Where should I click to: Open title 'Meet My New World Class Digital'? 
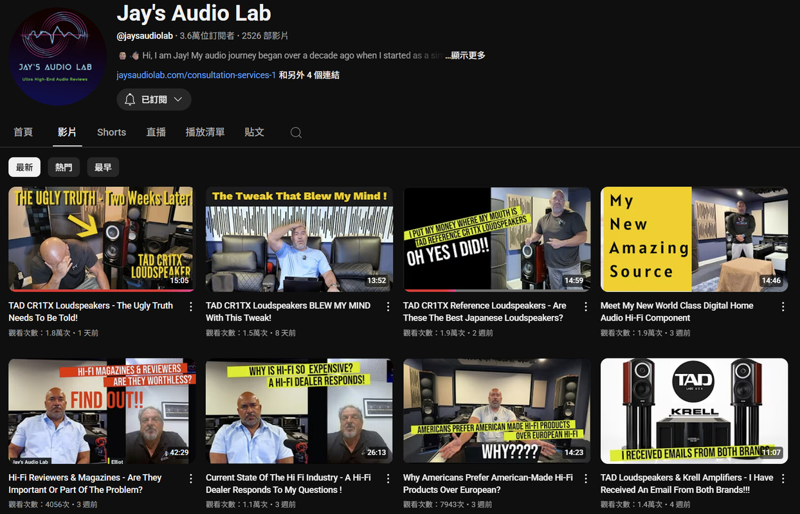point(677,312)
